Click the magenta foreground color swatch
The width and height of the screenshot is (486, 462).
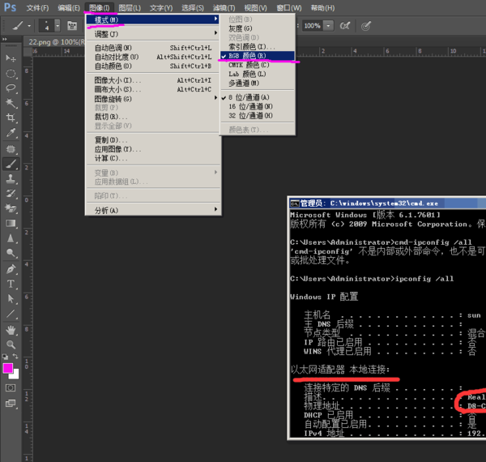point(7,368)
